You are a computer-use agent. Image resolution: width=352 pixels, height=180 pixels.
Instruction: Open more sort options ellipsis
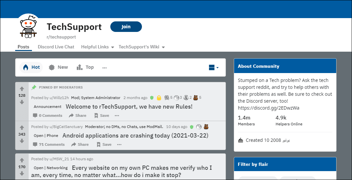(x=104, y=67)
